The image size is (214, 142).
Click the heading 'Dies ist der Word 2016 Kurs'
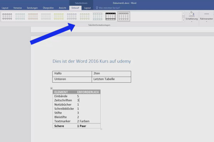(x=92, y=61)
